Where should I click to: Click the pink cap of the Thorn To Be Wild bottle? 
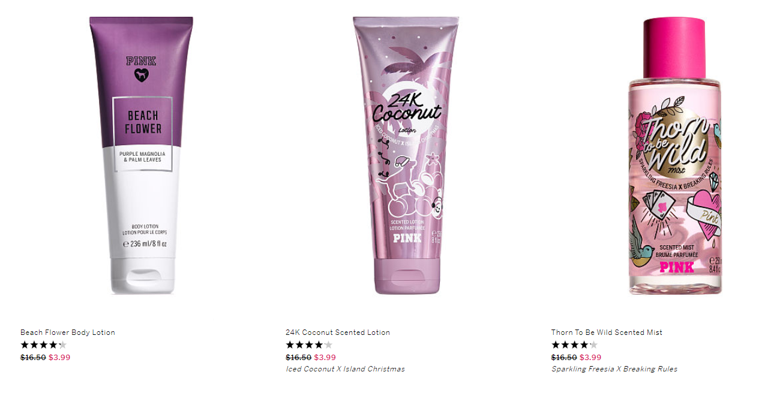pos(674,47)
